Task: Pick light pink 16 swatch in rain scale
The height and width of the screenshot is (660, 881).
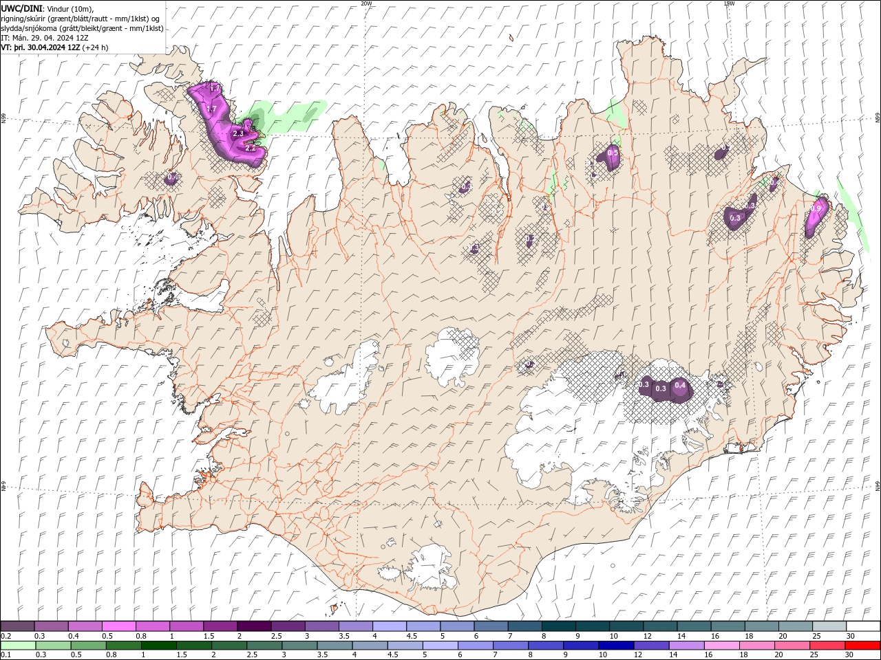Action: tap(723, 646)
